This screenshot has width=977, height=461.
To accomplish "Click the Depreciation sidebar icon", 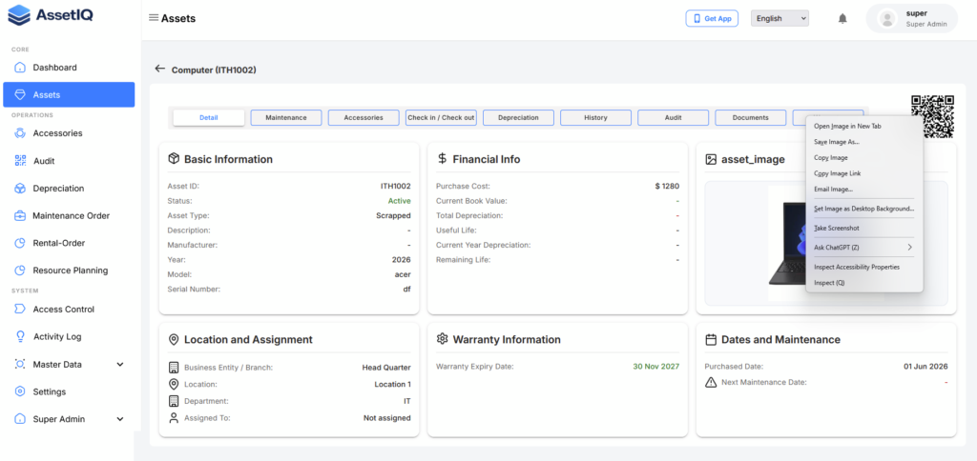I will 20,188.
